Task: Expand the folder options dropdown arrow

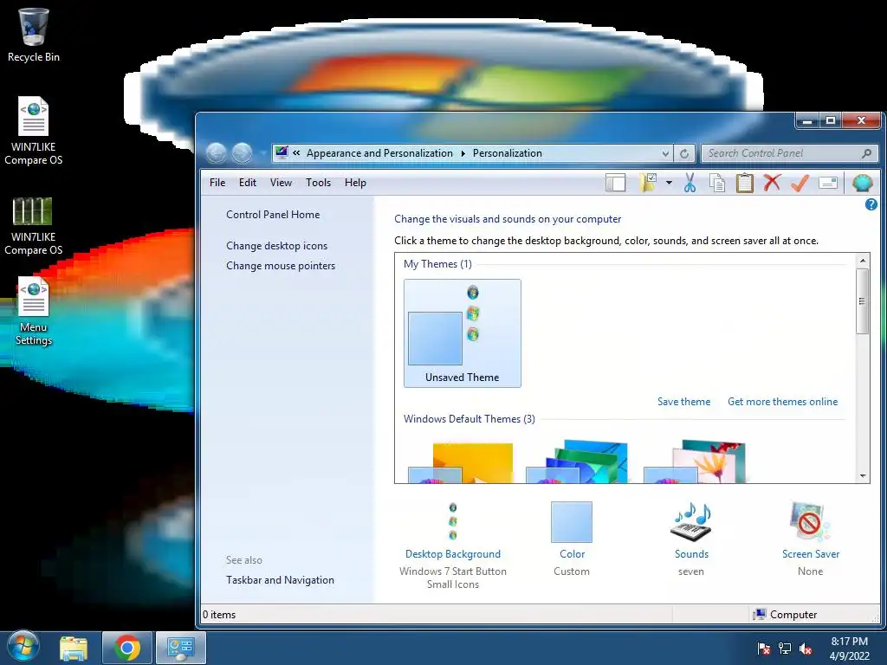Action: coord(669,183)
